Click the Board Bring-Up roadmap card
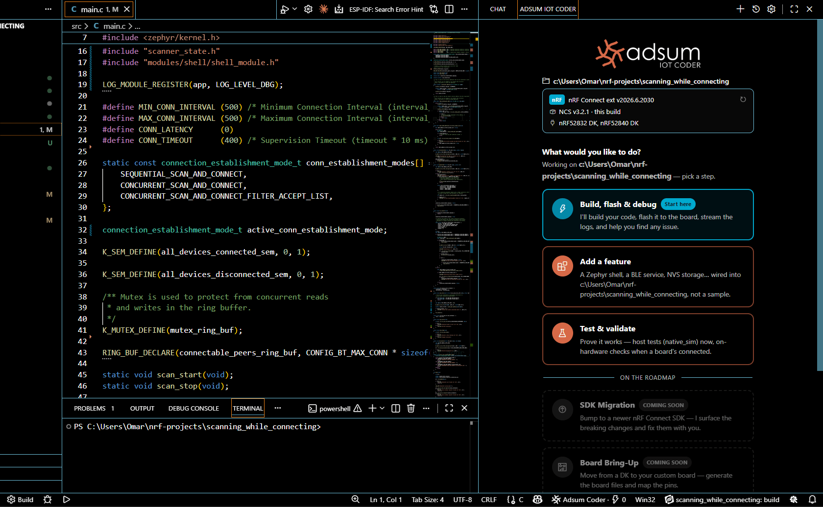The height and width of the screenshot is (507, 823). tap(648, 471)
